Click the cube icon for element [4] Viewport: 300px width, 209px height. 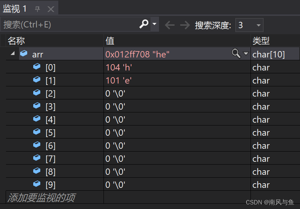click(x=37, y=119)
